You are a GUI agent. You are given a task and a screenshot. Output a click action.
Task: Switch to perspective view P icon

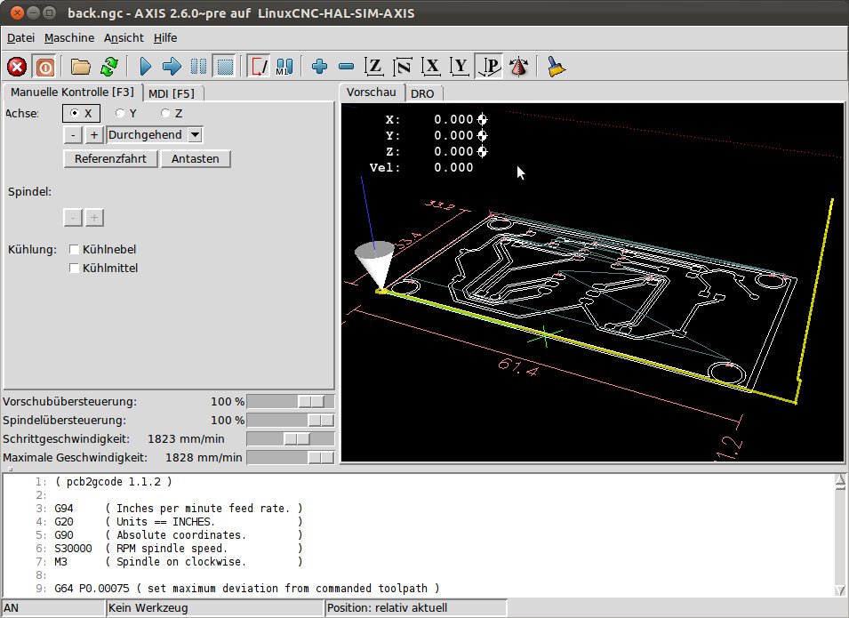click(x=489, y=67)
